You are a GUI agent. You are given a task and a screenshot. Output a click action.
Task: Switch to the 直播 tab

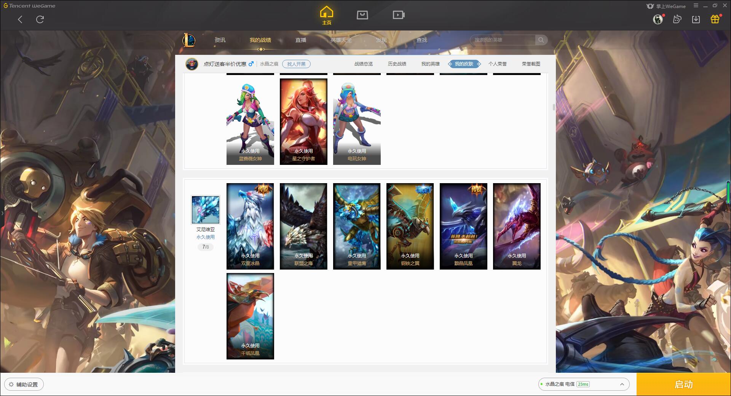coord(301,40)
